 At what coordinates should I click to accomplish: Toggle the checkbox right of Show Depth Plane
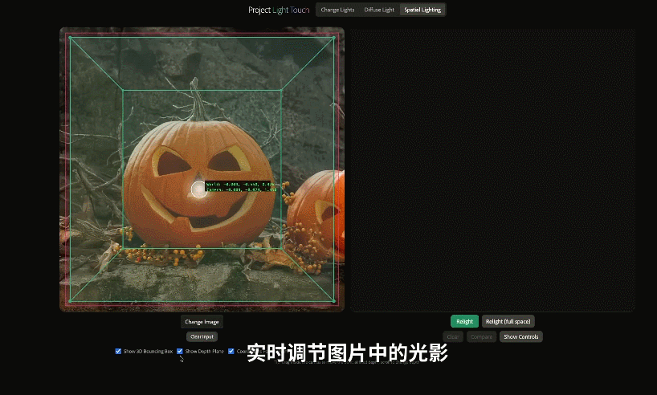pos(231,351)
